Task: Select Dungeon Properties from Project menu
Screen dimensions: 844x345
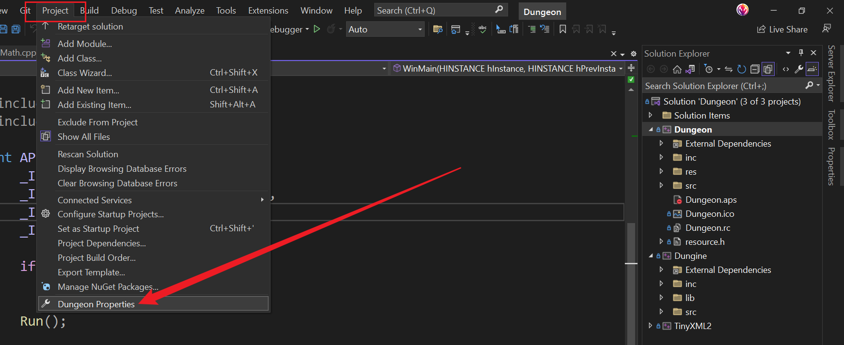Action: 96,304
